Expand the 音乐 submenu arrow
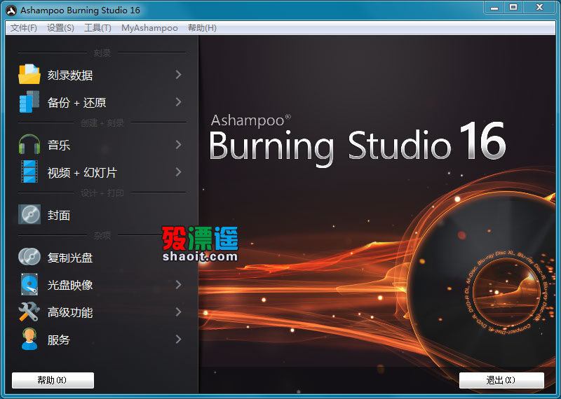561x399 pixels. click(178, 145)
